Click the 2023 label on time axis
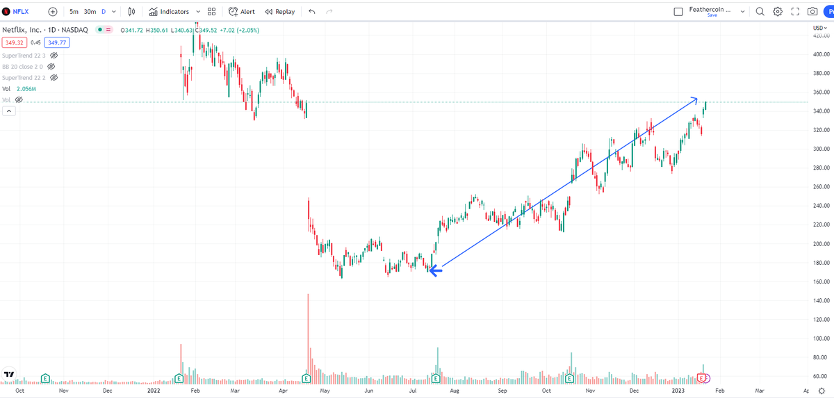 point(679,391)
